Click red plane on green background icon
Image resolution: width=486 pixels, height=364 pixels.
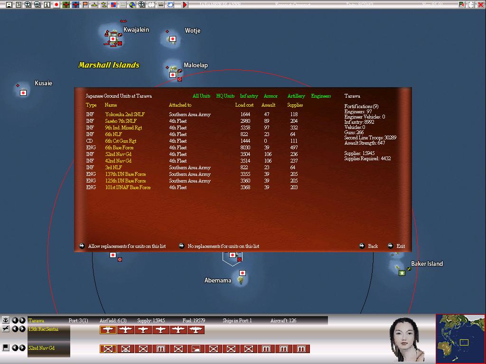click(x=66, y=5)
